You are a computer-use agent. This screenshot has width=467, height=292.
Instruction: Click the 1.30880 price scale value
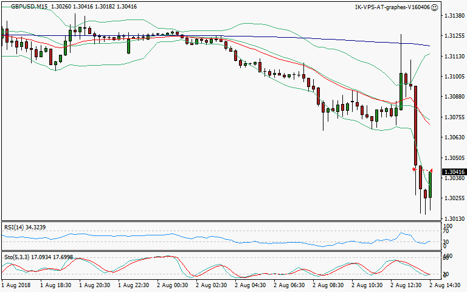pos(454,97)
